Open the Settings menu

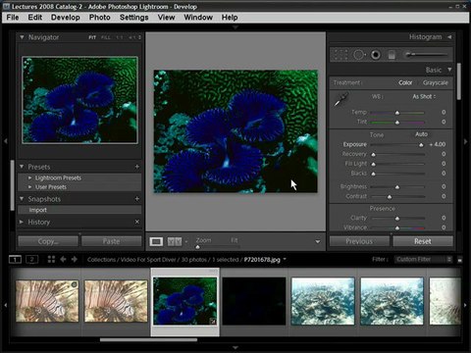pos(134,18)
